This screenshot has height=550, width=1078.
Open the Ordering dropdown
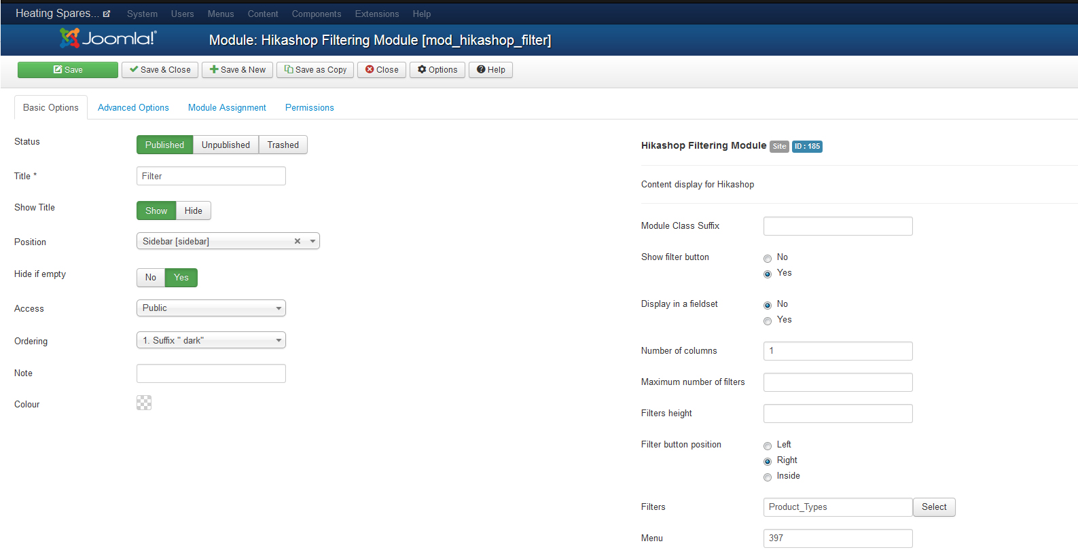point(211,340)
